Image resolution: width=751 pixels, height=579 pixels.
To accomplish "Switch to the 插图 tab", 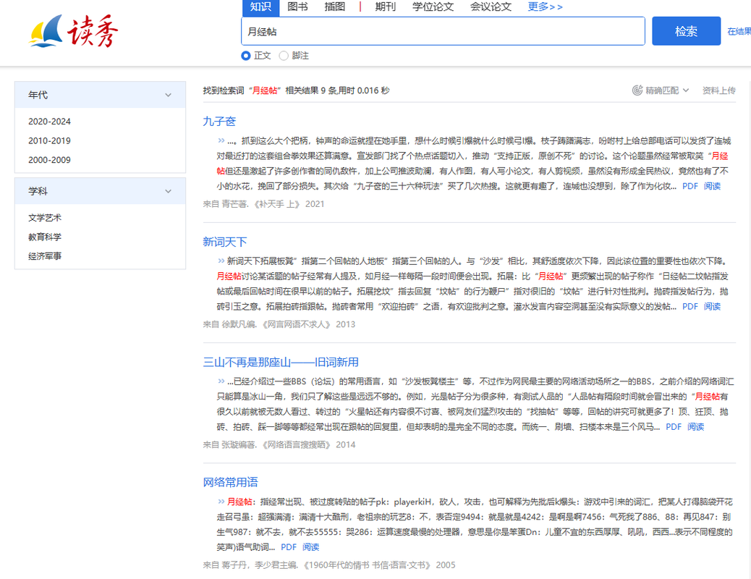I will pos(334,7).
